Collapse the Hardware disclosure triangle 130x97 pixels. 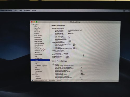32,24
